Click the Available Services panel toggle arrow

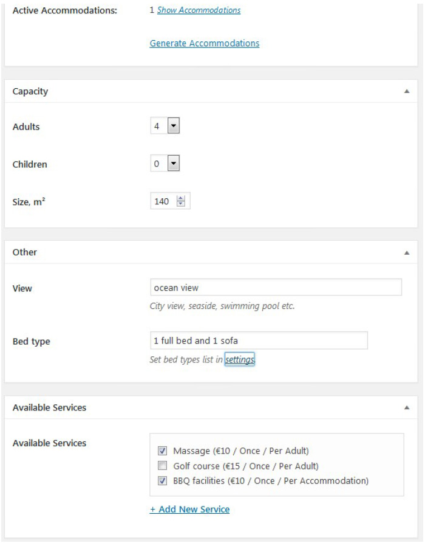pos(406,408)
